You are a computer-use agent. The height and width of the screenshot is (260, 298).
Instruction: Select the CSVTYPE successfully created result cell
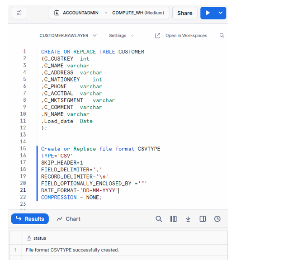72,250
